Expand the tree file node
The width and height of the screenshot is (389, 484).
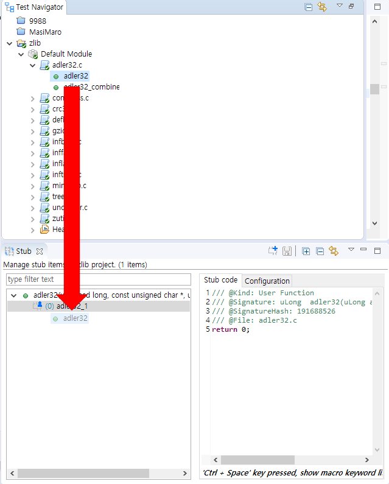pyautogui.click(x=33, y=197)
